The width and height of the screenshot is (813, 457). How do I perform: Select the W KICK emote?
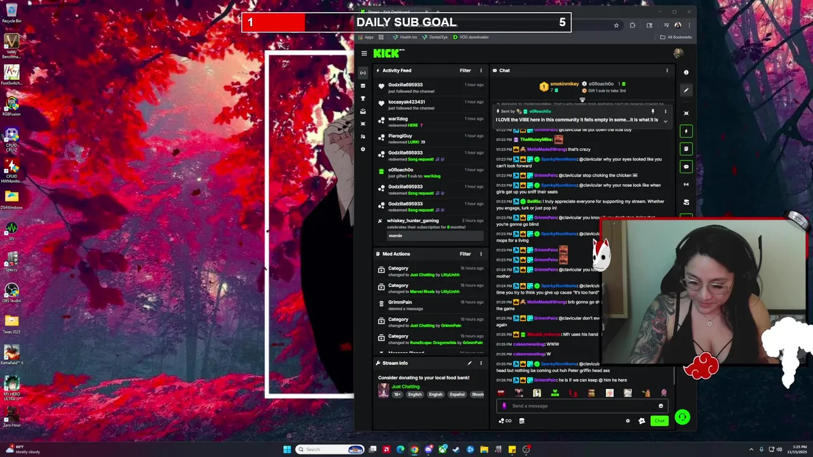pyautogui.click(x=555, y=393)
